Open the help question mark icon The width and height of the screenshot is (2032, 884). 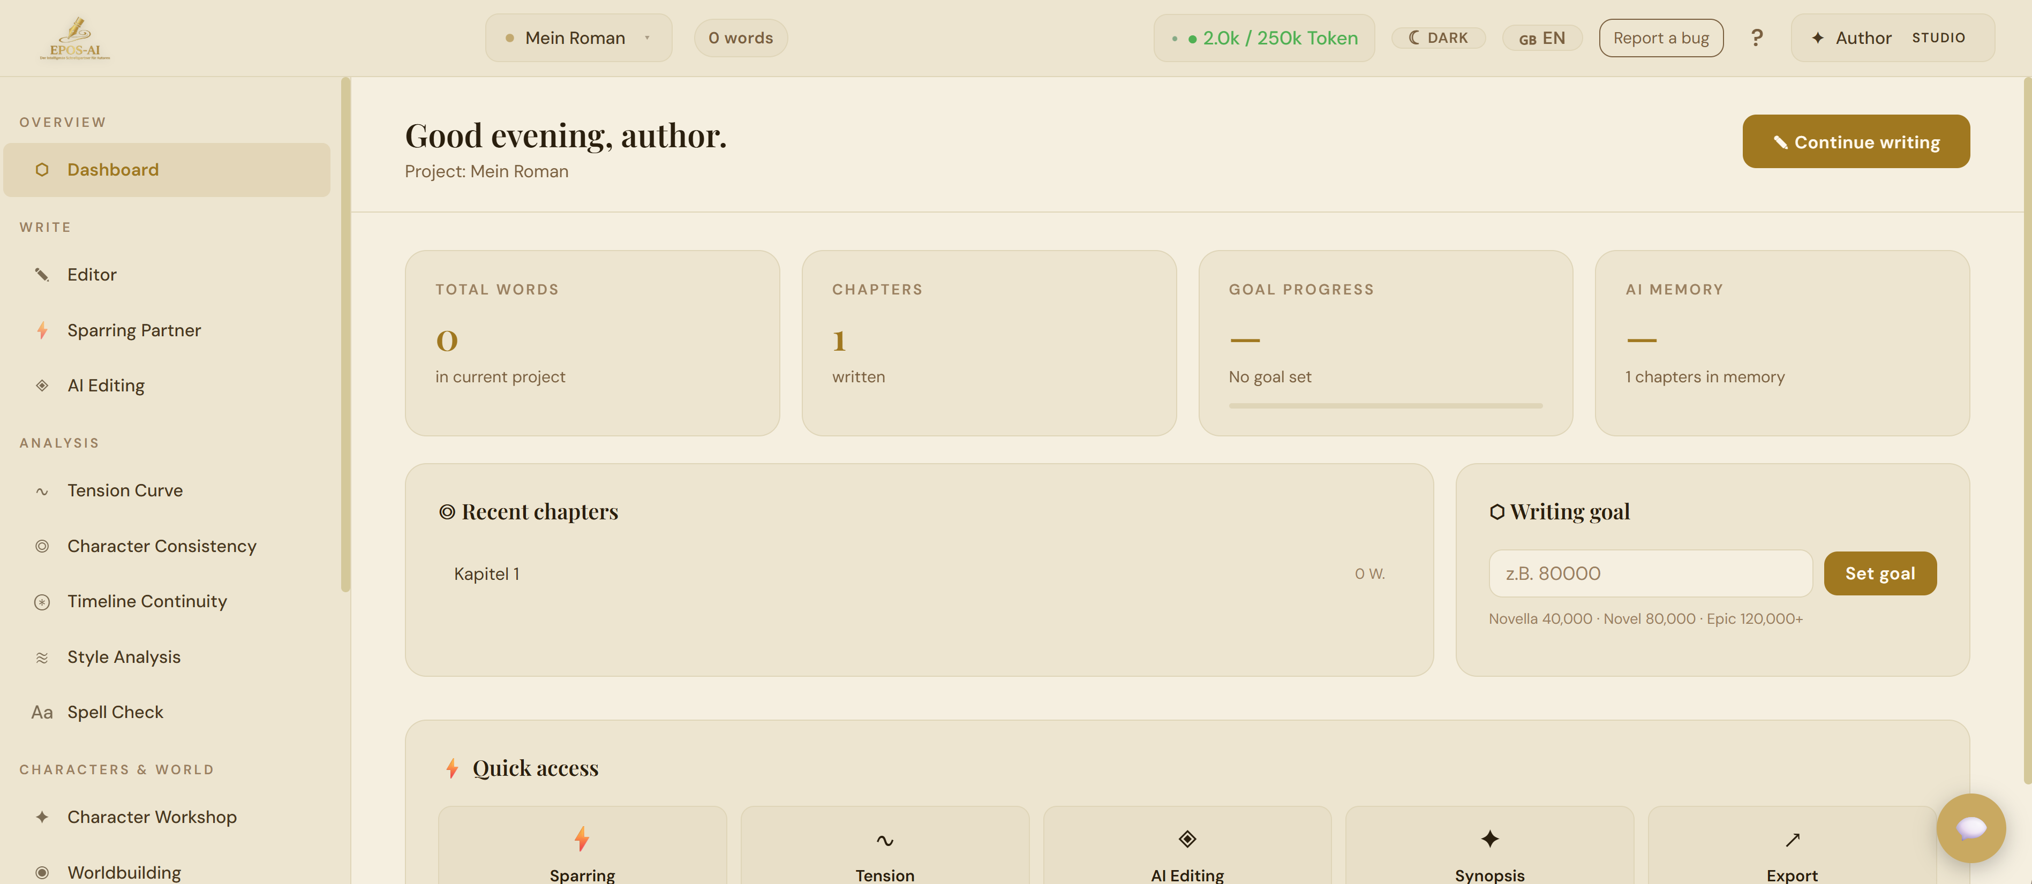[x=1757, y=37]
